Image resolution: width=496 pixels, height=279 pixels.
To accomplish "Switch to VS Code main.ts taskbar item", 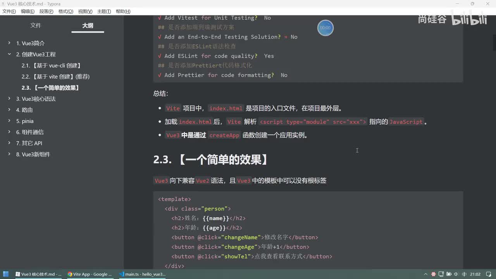I will pos(142,274).
